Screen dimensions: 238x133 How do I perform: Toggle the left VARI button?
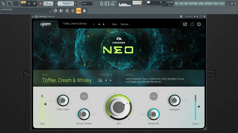coord(84,96)
